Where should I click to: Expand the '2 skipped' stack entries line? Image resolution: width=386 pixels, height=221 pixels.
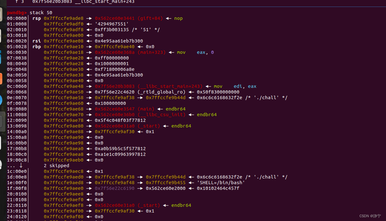click(x=56, y=166)
